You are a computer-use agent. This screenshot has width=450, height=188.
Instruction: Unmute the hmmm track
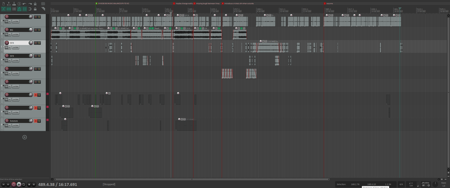pos(36,121)
